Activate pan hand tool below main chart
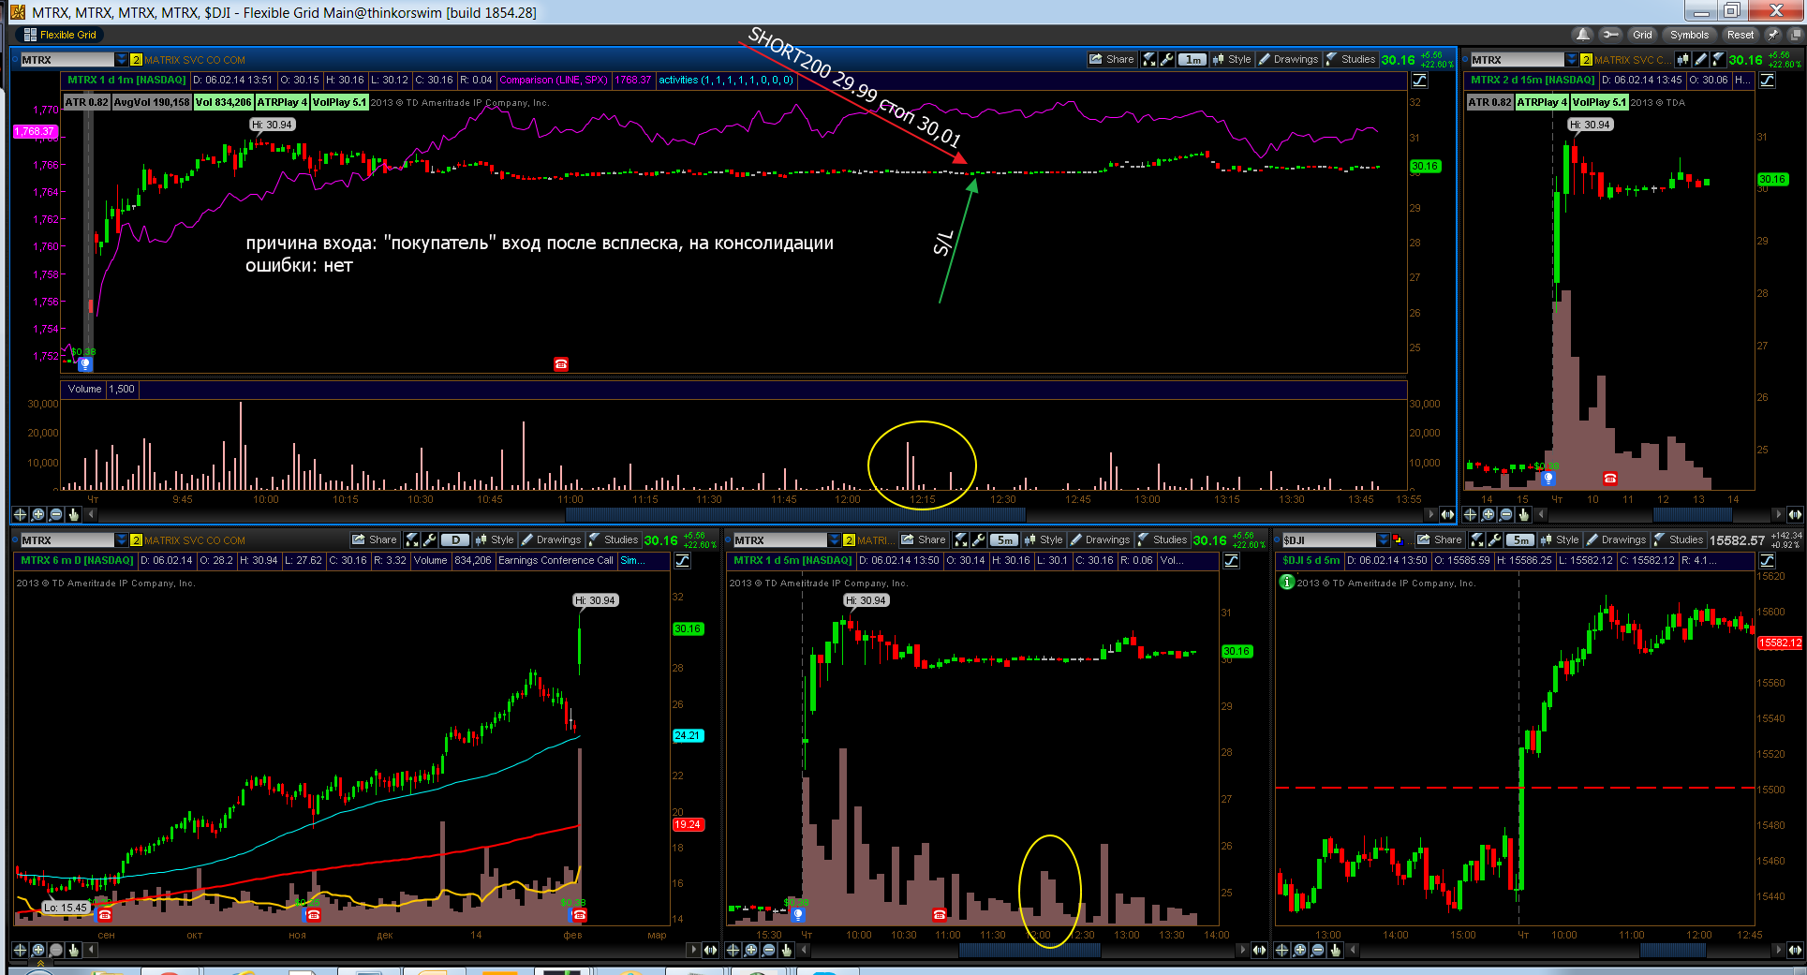This screenshot has height=975, width=1807. click(73, 514)
